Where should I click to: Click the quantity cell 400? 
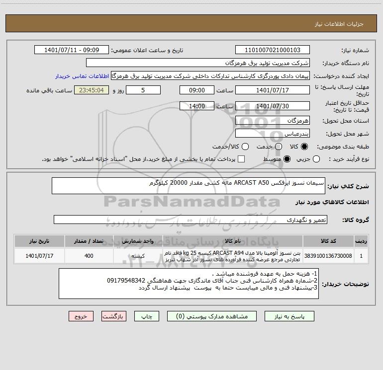(x=89, y=256)
